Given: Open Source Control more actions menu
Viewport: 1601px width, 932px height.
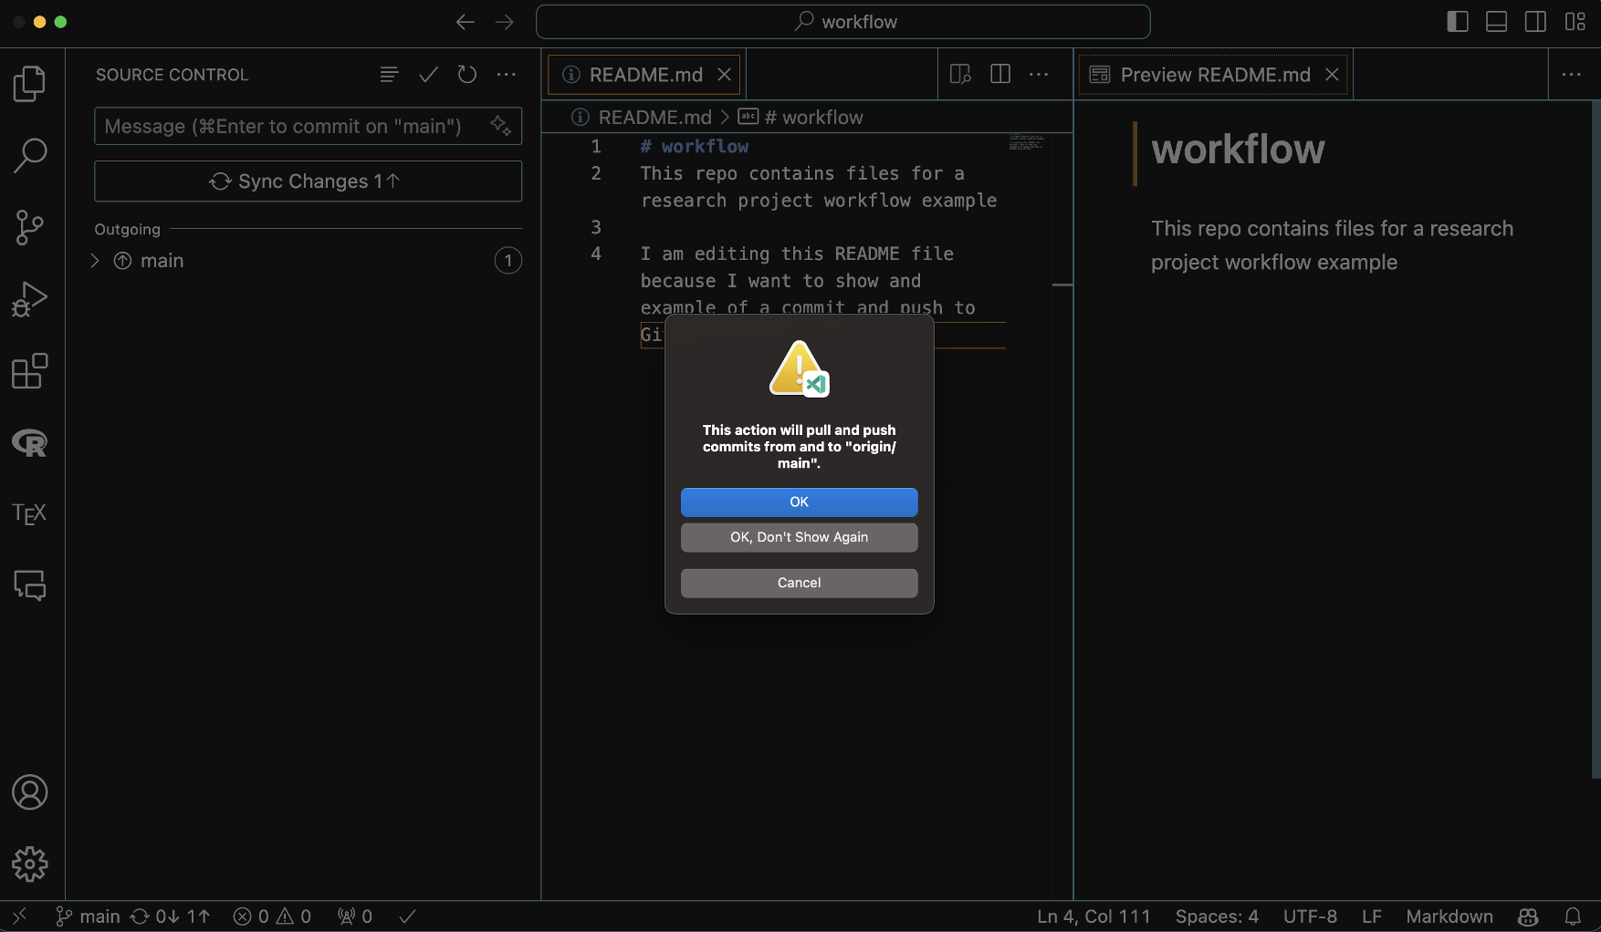Looking at the screenshot, I should coord(507,75).
